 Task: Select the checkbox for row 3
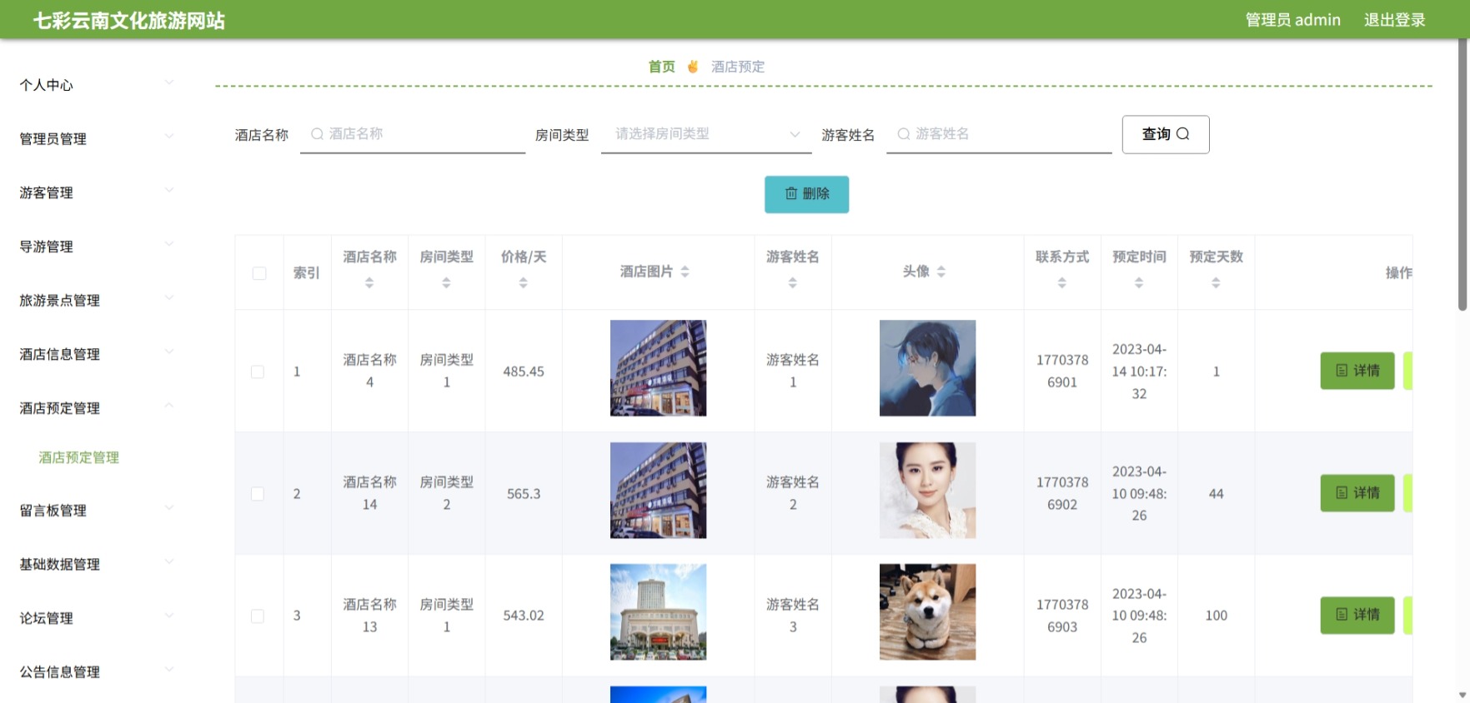[258, 616]
